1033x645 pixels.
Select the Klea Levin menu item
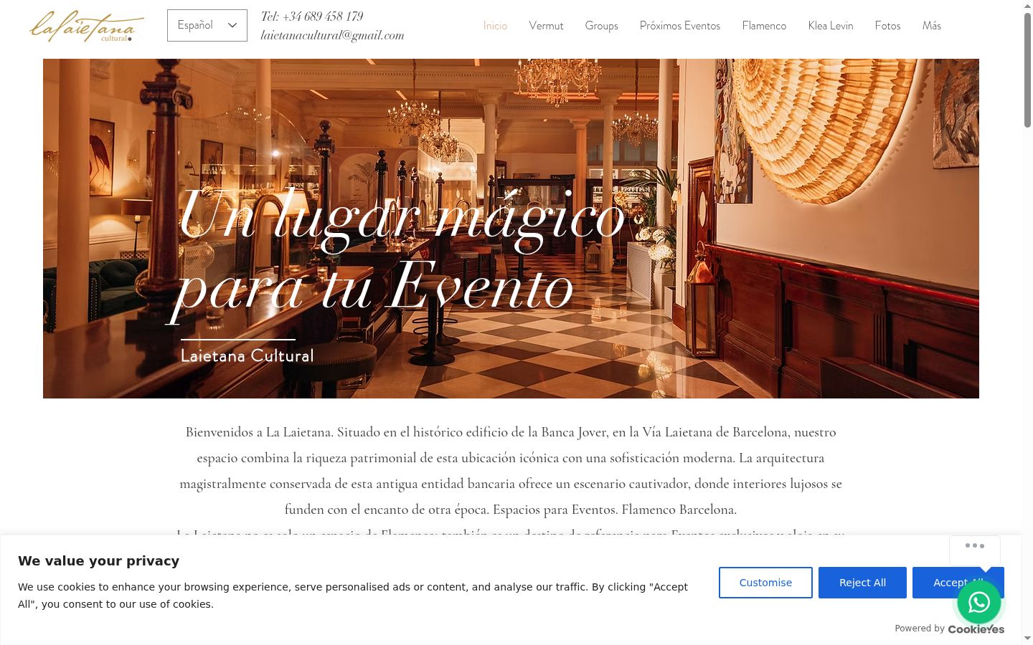coord(831,26)
